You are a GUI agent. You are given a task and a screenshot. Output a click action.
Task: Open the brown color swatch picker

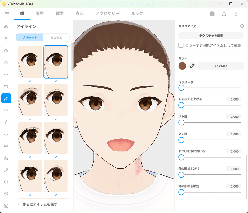click(x=182, y=66)
